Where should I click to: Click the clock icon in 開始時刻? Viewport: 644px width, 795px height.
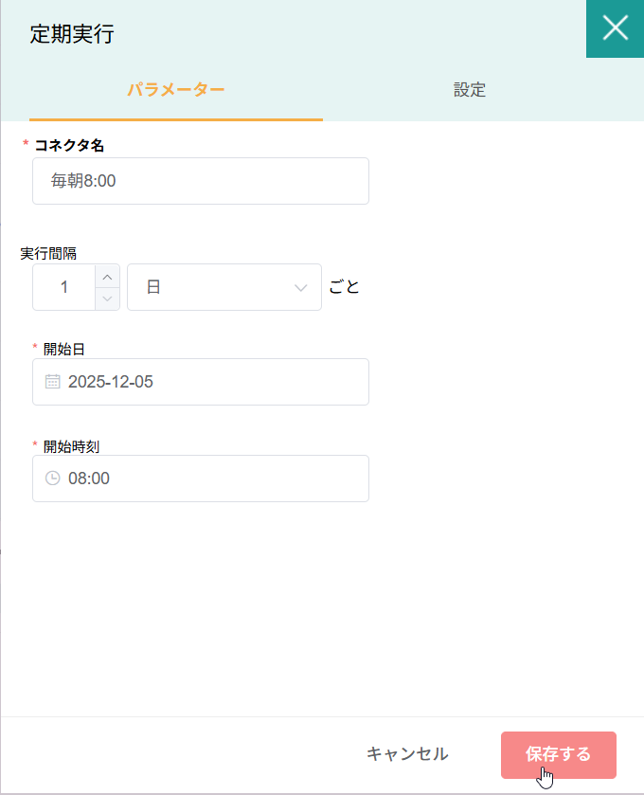(x=53, y=479)
